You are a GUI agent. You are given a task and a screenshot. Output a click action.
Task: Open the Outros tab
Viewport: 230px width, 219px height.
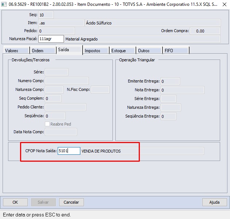click(149, 51)
